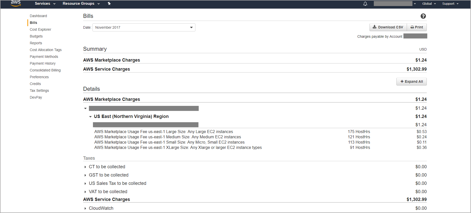Open Consolidated Billing in sidebar
The width and height of the screenshot is (471, 213).
click(45, 70)
